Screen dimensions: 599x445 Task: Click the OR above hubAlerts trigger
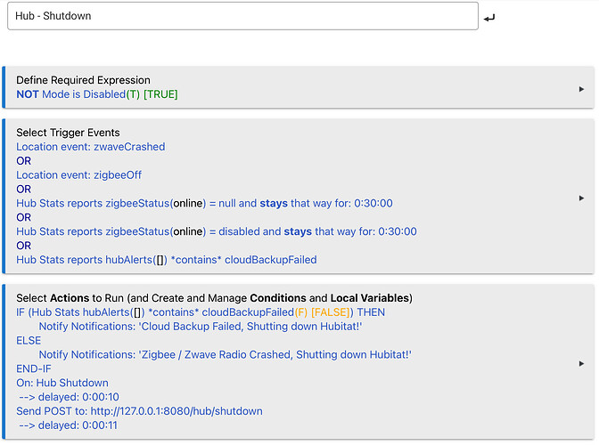pos(24,246)
